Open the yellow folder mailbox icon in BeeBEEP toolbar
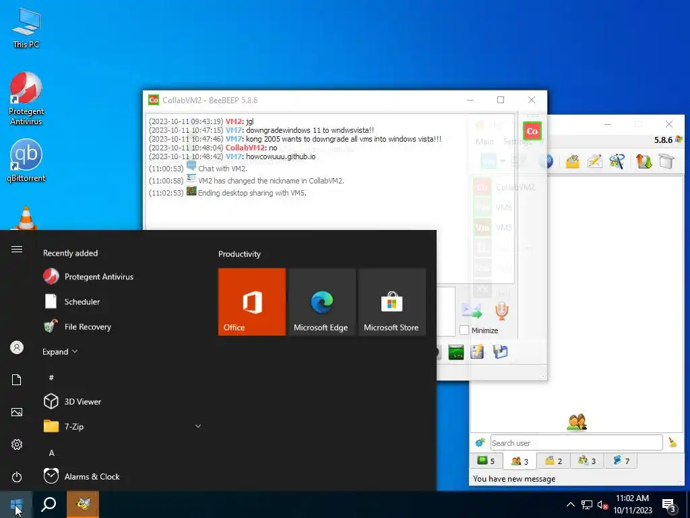The image size is (690, 518). tap(572, 162)
